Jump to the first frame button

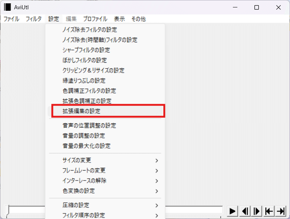click(269, 211)
